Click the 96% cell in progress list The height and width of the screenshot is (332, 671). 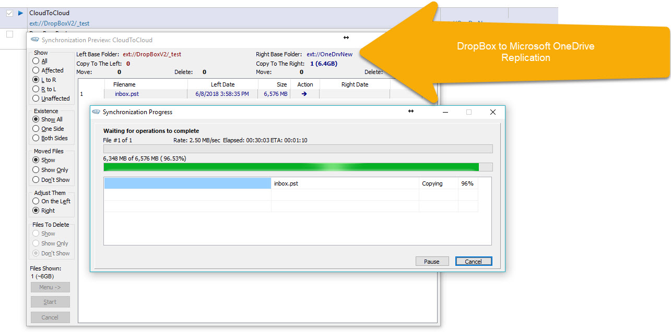click(x=467, y=183)
